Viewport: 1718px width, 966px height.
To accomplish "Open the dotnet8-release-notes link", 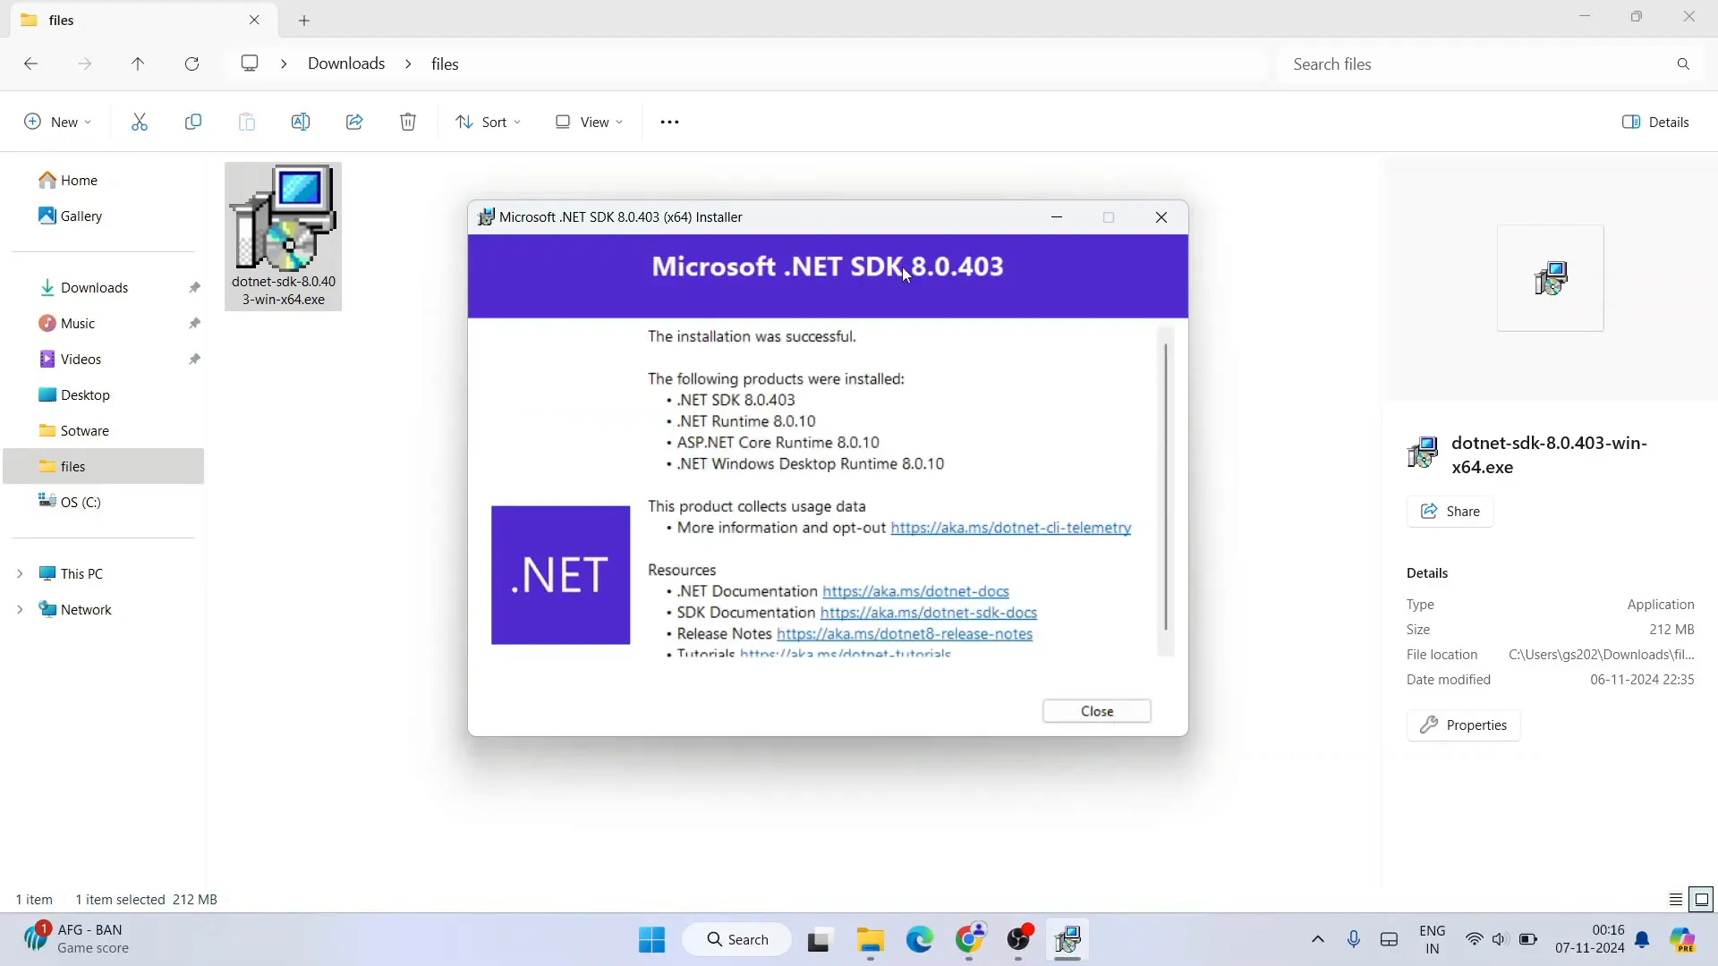I will (x=905, y=634).
